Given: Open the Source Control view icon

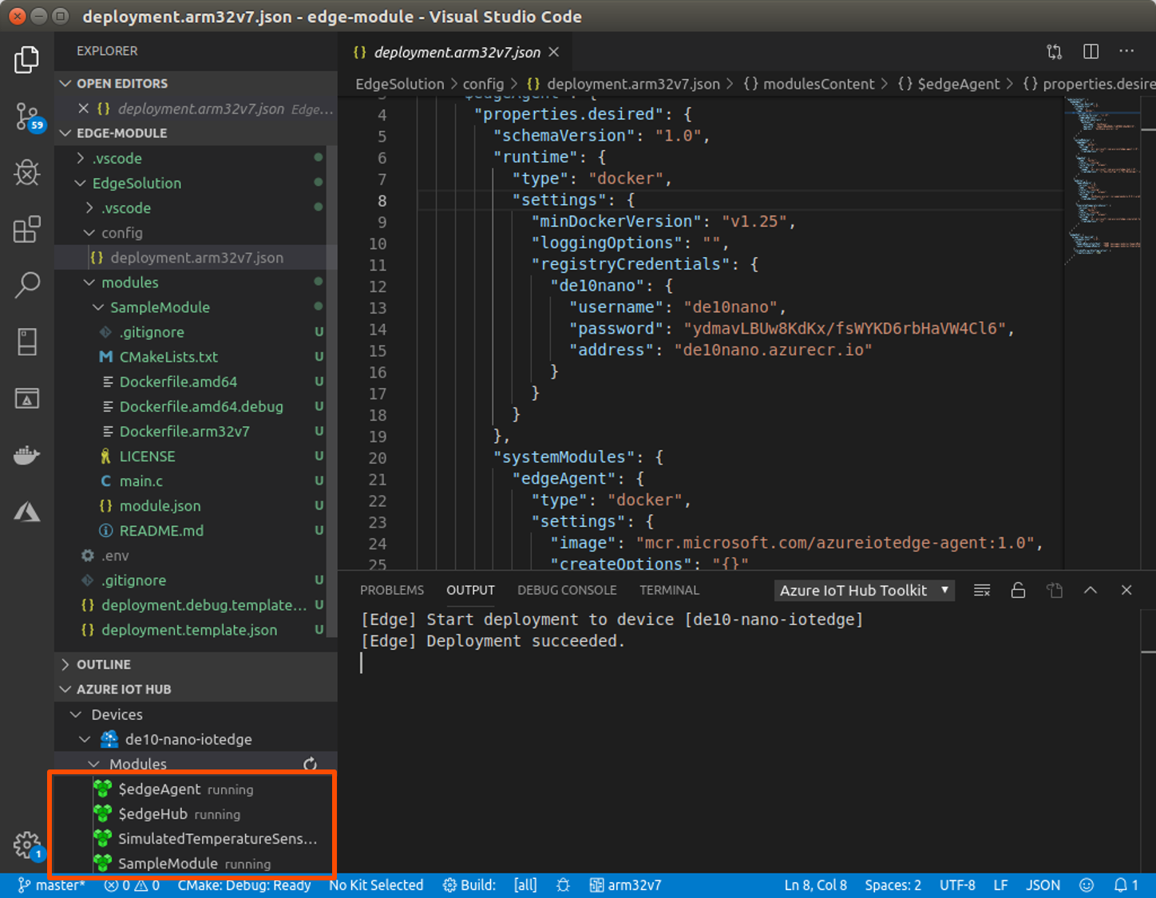Looking at the screenshot, I should click(x=27, y=117).
